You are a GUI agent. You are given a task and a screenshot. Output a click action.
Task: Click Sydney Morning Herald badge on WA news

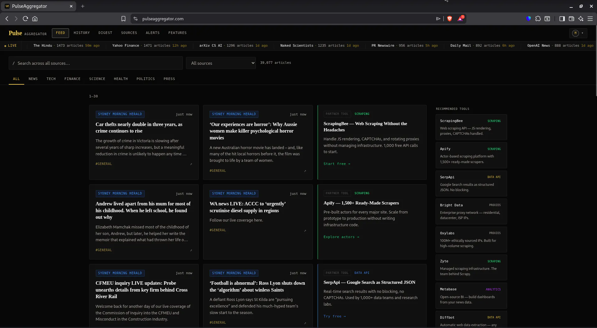pyautogui.click(x=234, y=194)
